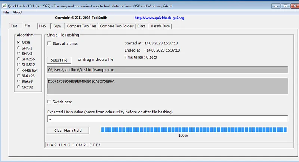Open the About menu
The image size is (299, 162).
[x=18, y=12]
